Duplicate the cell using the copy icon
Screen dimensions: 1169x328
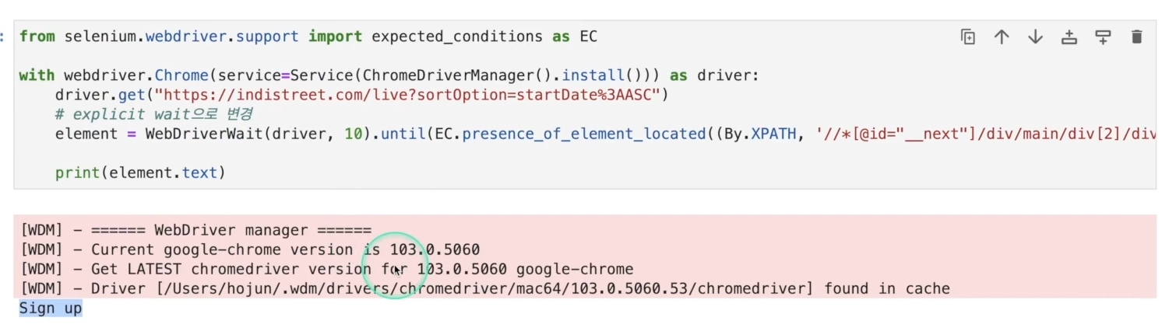click(x=967, y=37)
